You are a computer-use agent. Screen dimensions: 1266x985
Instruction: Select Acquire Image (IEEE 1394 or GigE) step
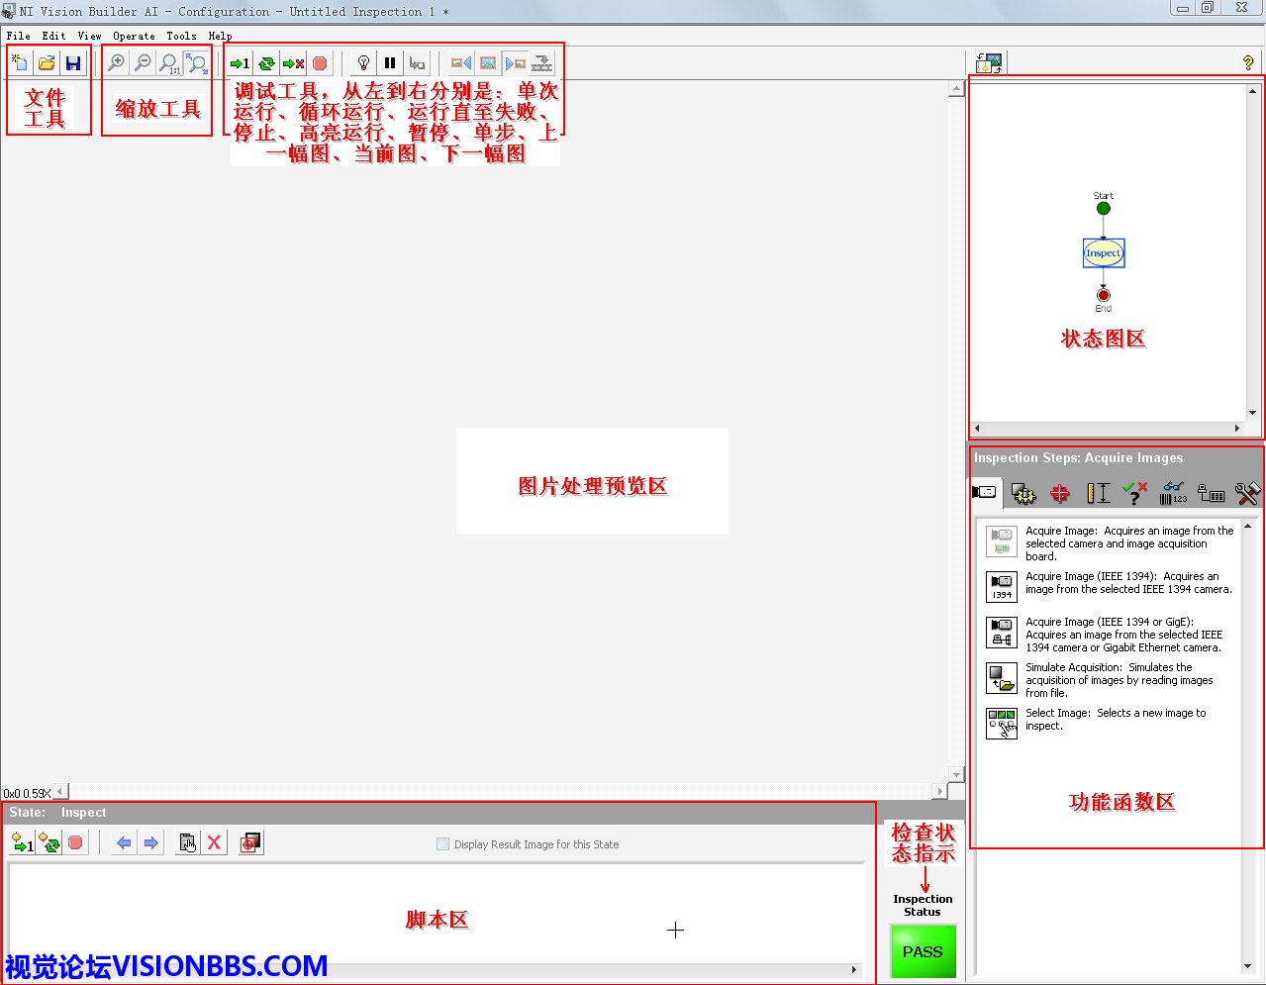point(1002,632)
